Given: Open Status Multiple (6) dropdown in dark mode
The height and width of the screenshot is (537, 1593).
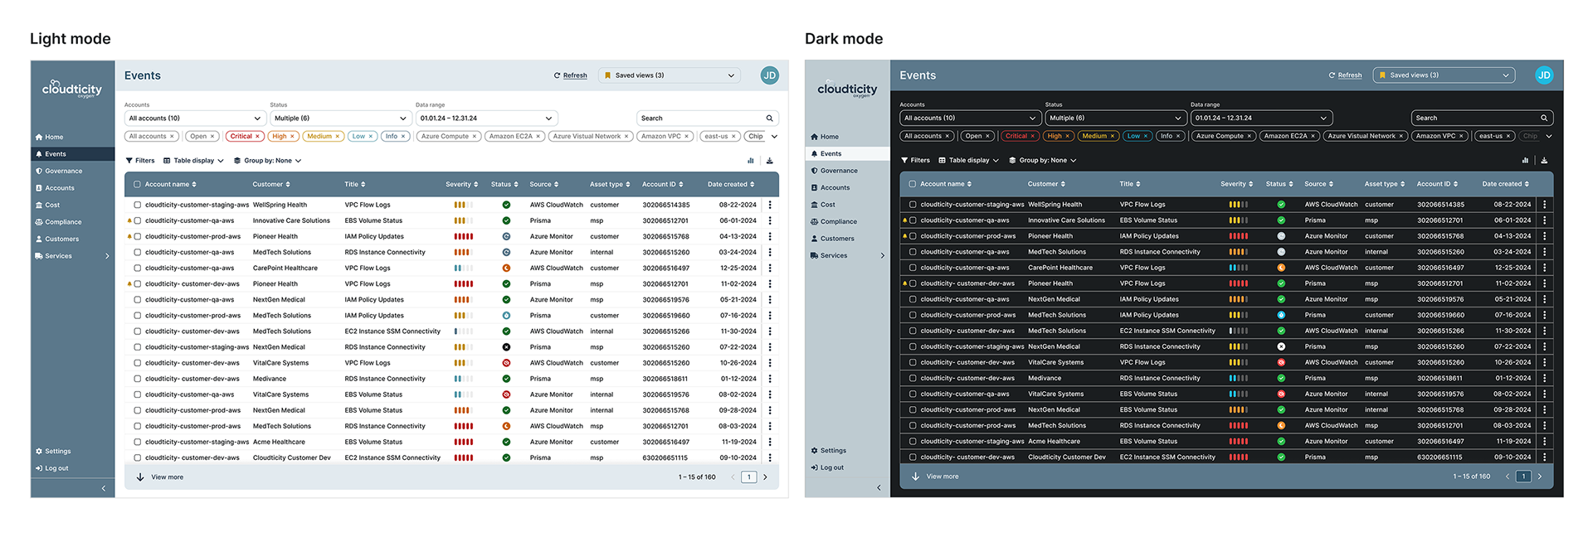Looking at the screenshot, I should 1116,118.
